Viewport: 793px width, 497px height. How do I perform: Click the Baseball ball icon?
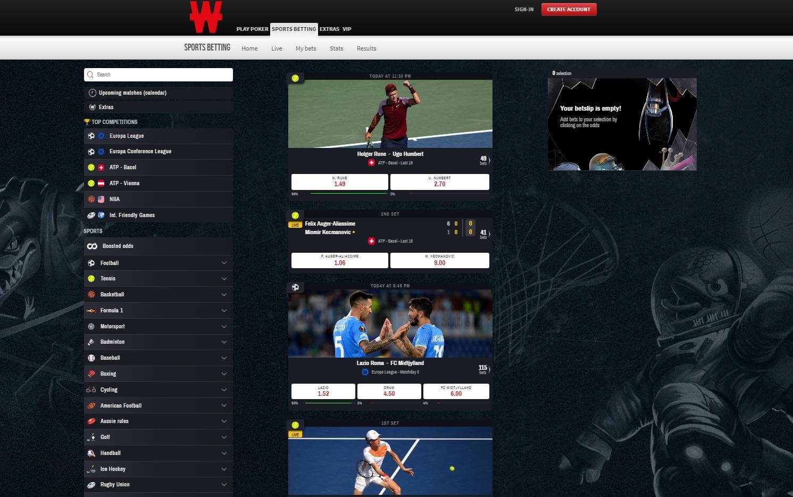pos(91,358)
